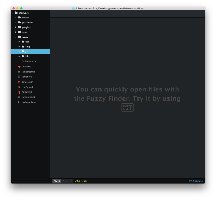Select the starwars project root
This screenshot has height=199, width=216.
(x=24, y=13)
